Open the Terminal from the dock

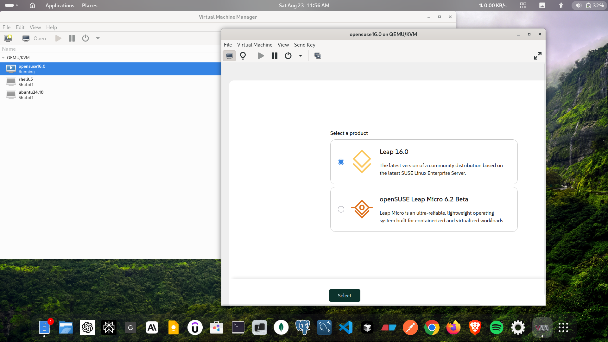(x=238, y=327)
